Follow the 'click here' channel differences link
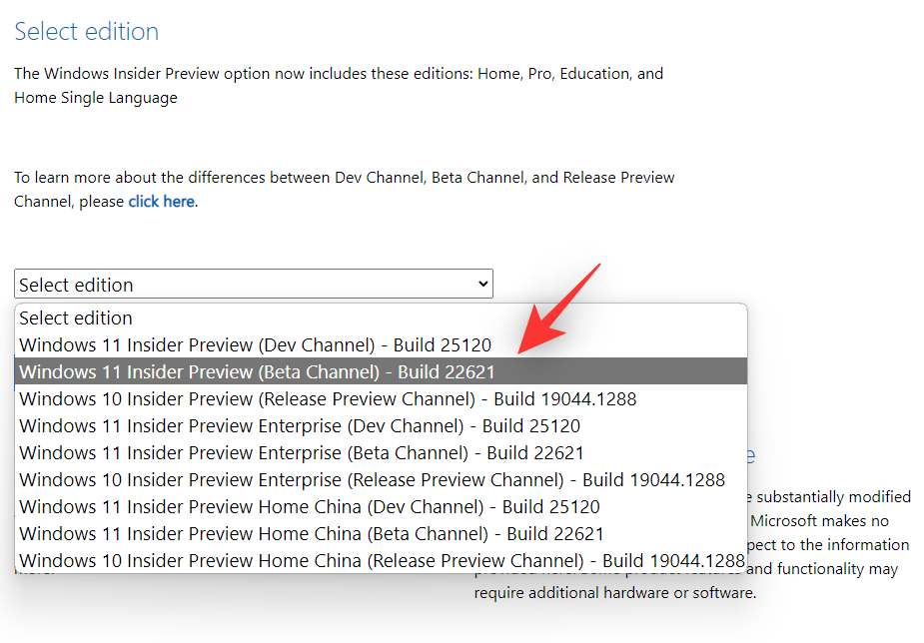This screenshot has width=924, height=643. point(161,202)
